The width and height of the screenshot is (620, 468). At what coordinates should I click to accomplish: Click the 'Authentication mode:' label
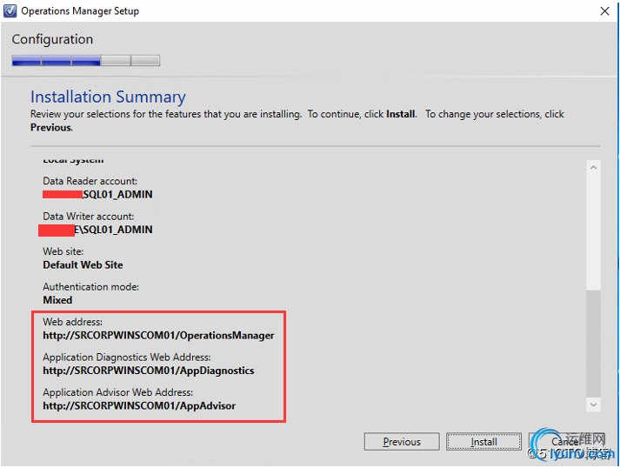tap(91, 287)
